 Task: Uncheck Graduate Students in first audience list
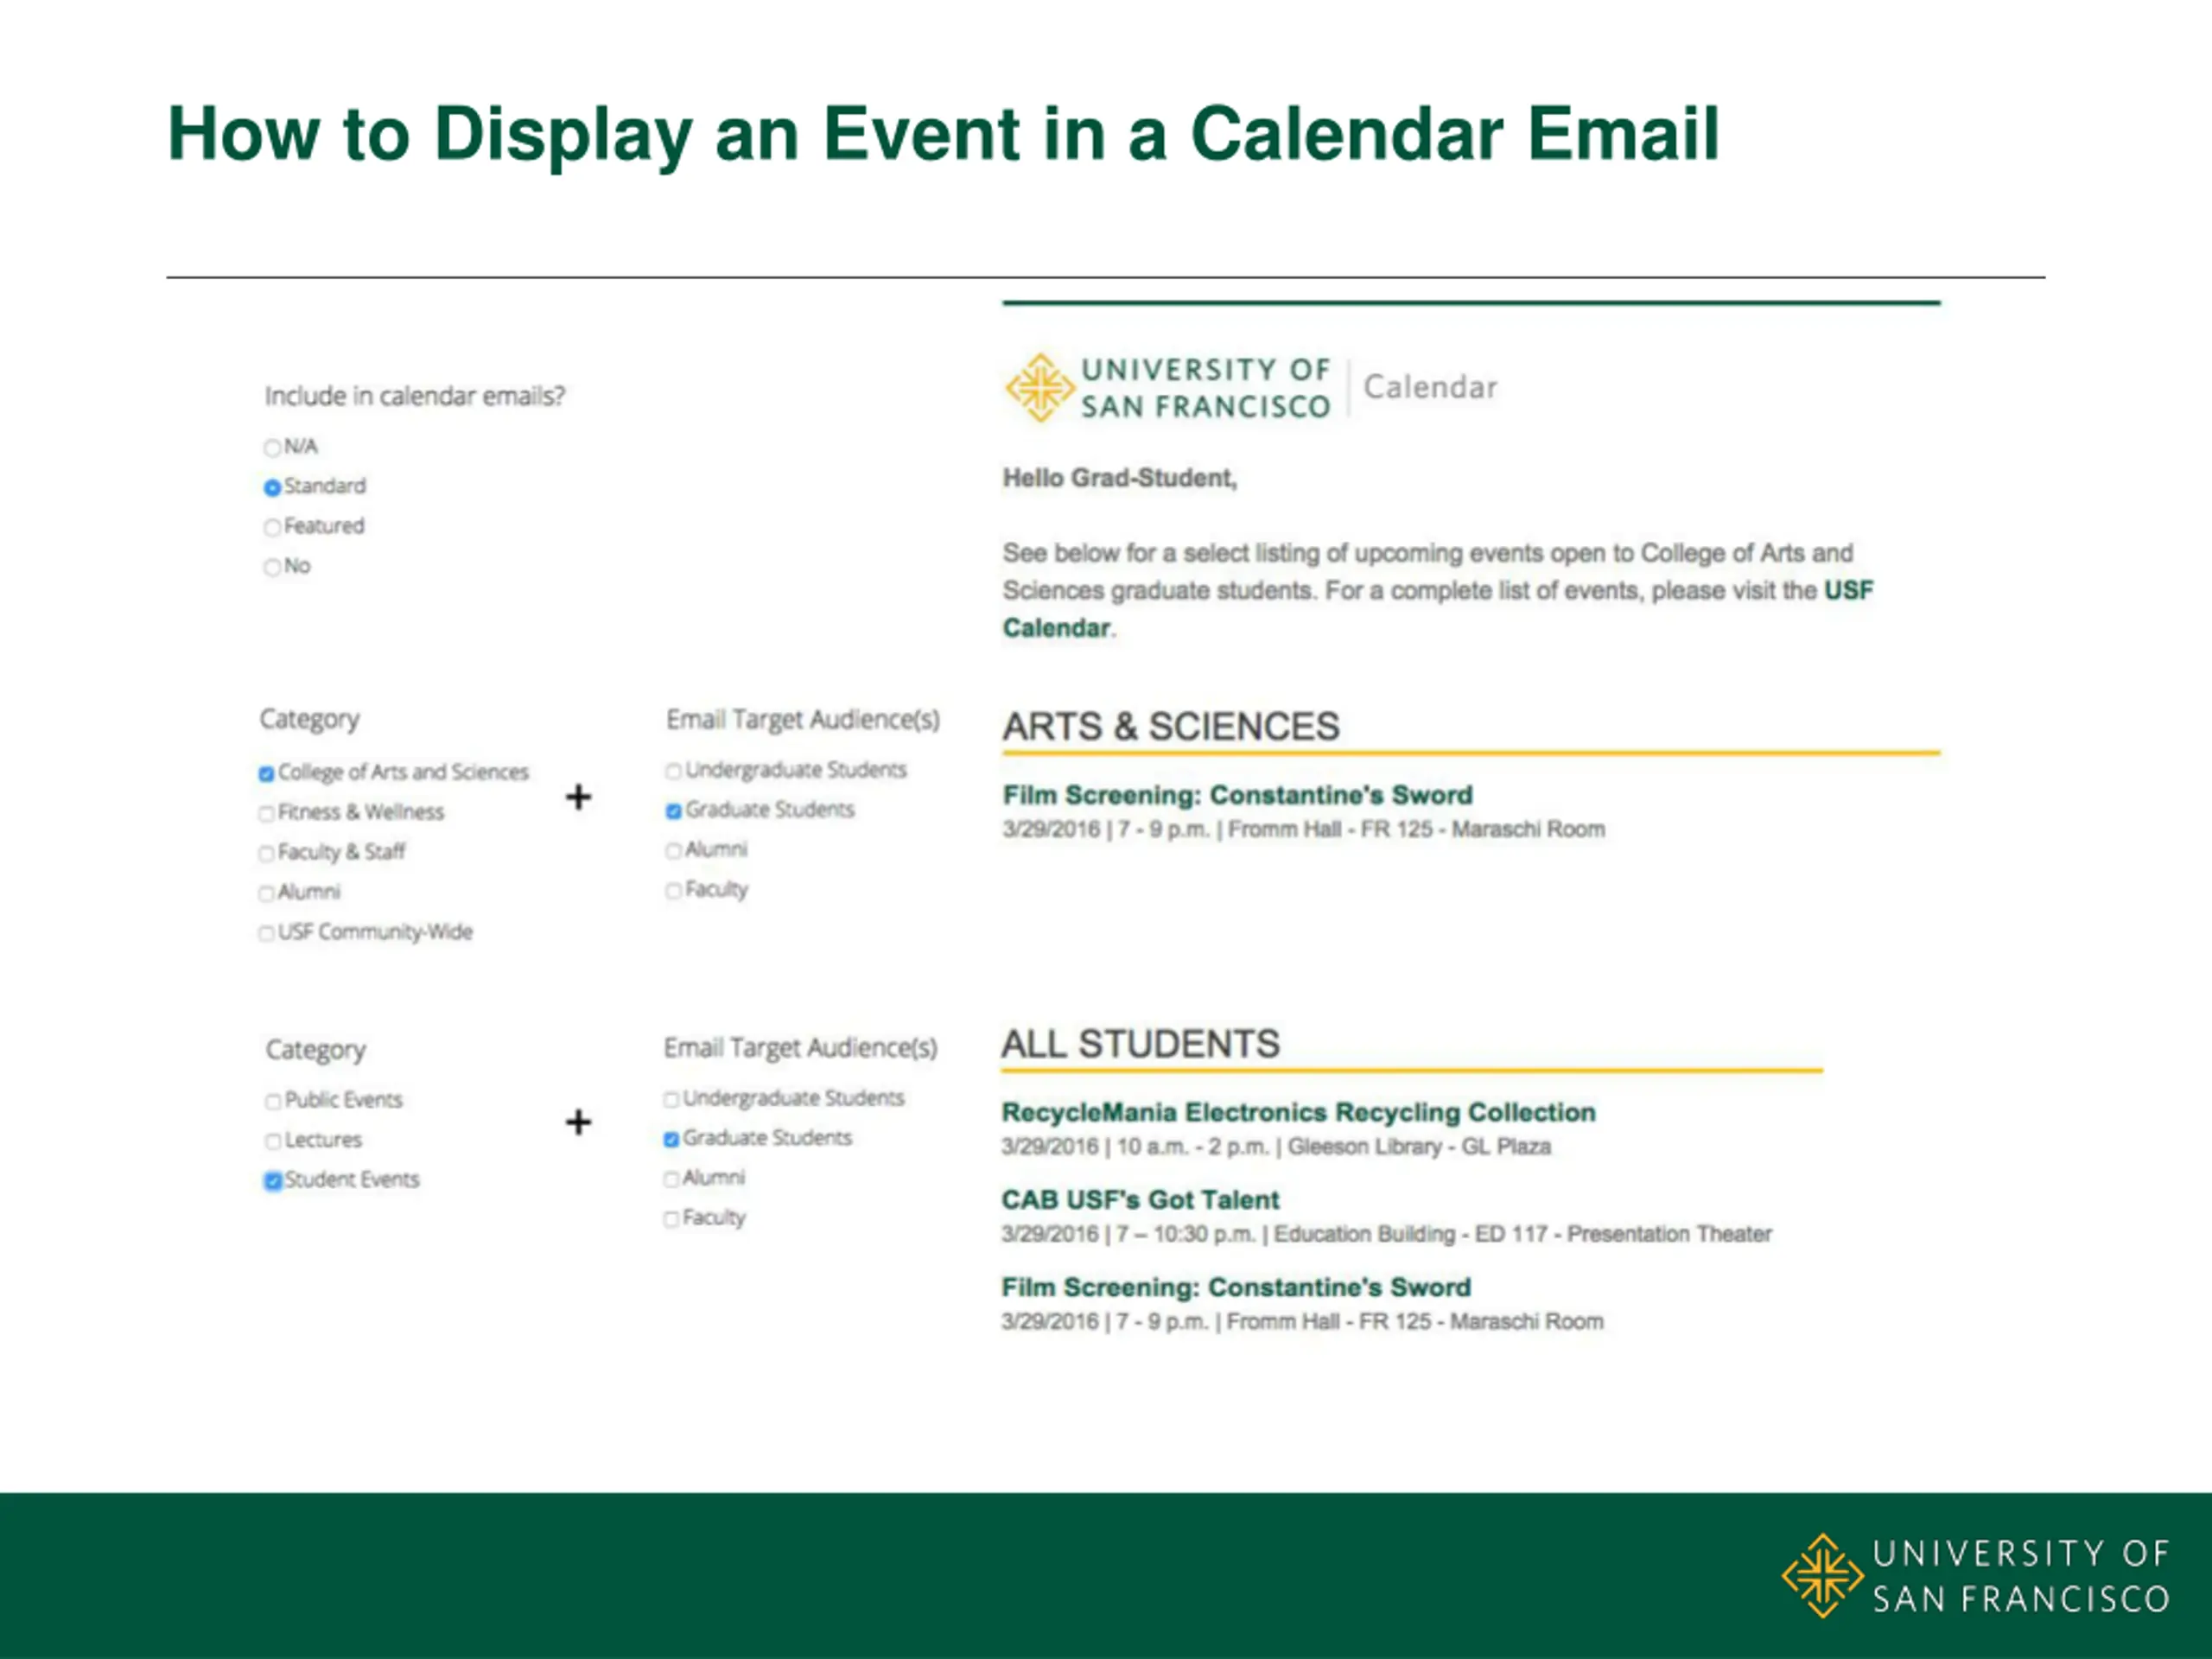(x=673, y=811)
